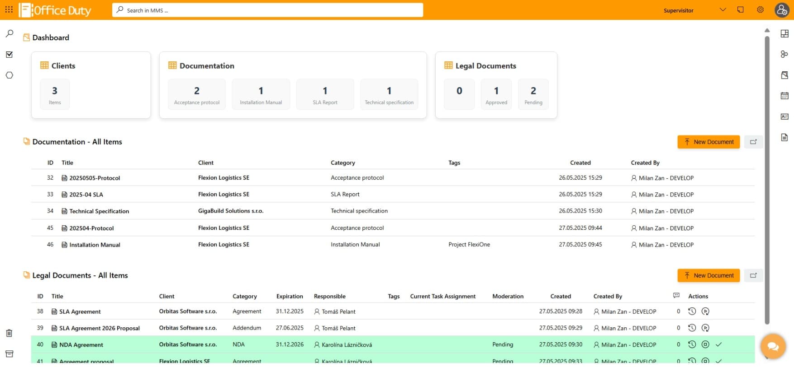The image size is (794, 367).
Task: View history for NDA Agreement row
Action: click(692, 344)
